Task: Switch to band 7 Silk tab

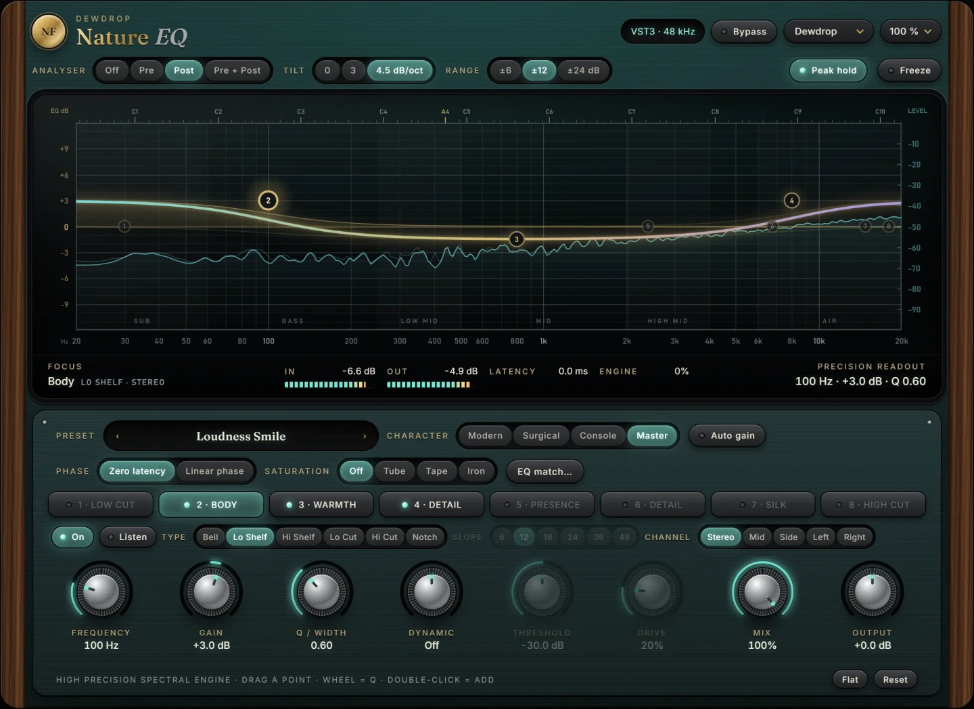Action: point(763,505)
